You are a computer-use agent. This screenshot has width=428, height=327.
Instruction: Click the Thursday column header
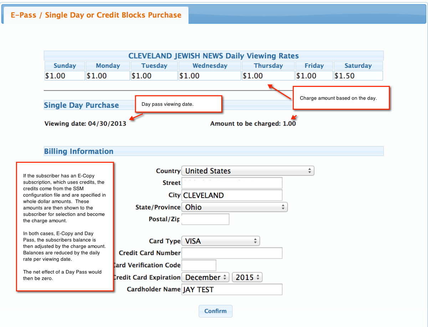pyautogui.click(x=268, y=66)
